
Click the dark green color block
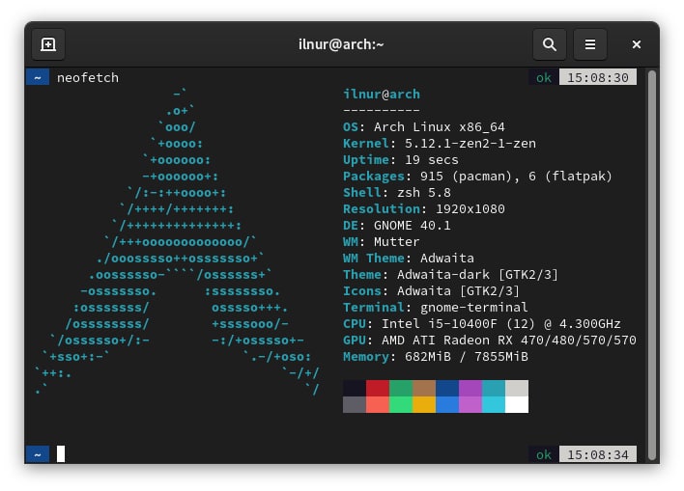(x=401, y=388)
